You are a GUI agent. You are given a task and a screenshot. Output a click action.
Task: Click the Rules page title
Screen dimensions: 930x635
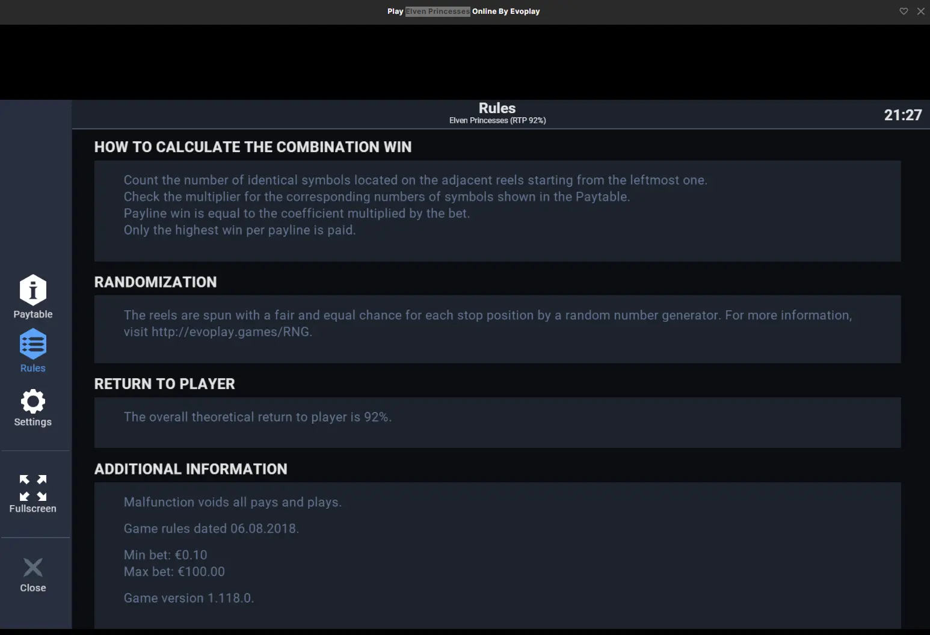click(497, 108)
